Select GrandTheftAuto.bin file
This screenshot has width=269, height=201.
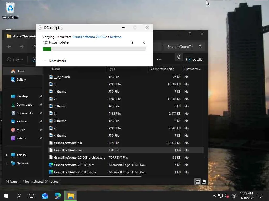pos(126,143)
